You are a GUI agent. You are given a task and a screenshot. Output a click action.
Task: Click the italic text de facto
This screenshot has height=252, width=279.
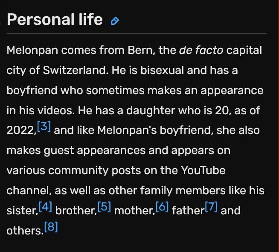tap(201, 50)
